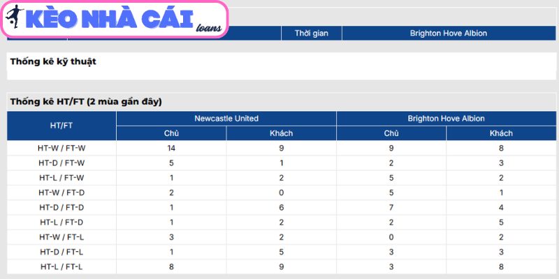Click Newcastle Khách value 0 in HT-W / FT-D row
The height and width of the screenshot is (279, 559).
282,193
